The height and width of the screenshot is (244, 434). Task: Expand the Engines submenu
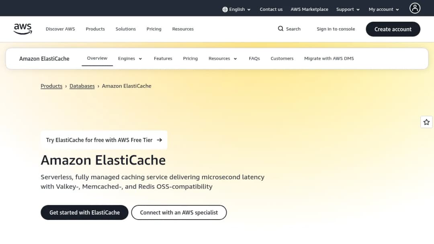(130, 59)
